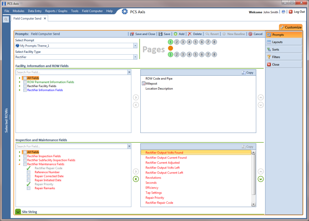This screenshot has height=221, width=309.
Task: Open the Data Entry menu
Action: [35, 11]
